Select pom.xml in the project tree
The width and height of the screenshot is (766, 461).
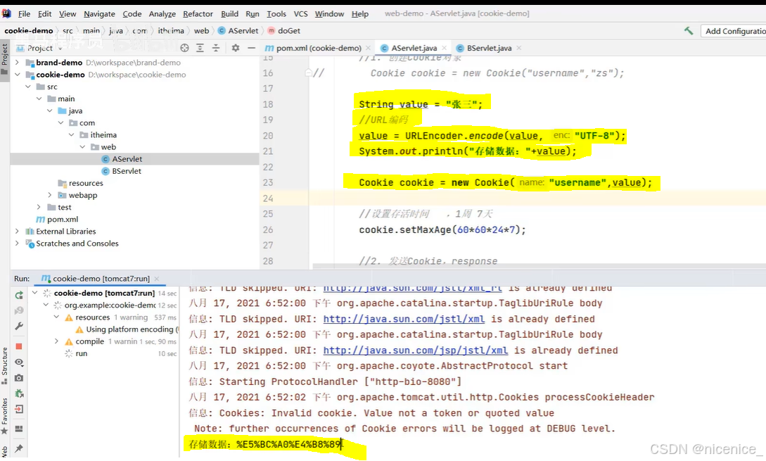click(63, 220)
